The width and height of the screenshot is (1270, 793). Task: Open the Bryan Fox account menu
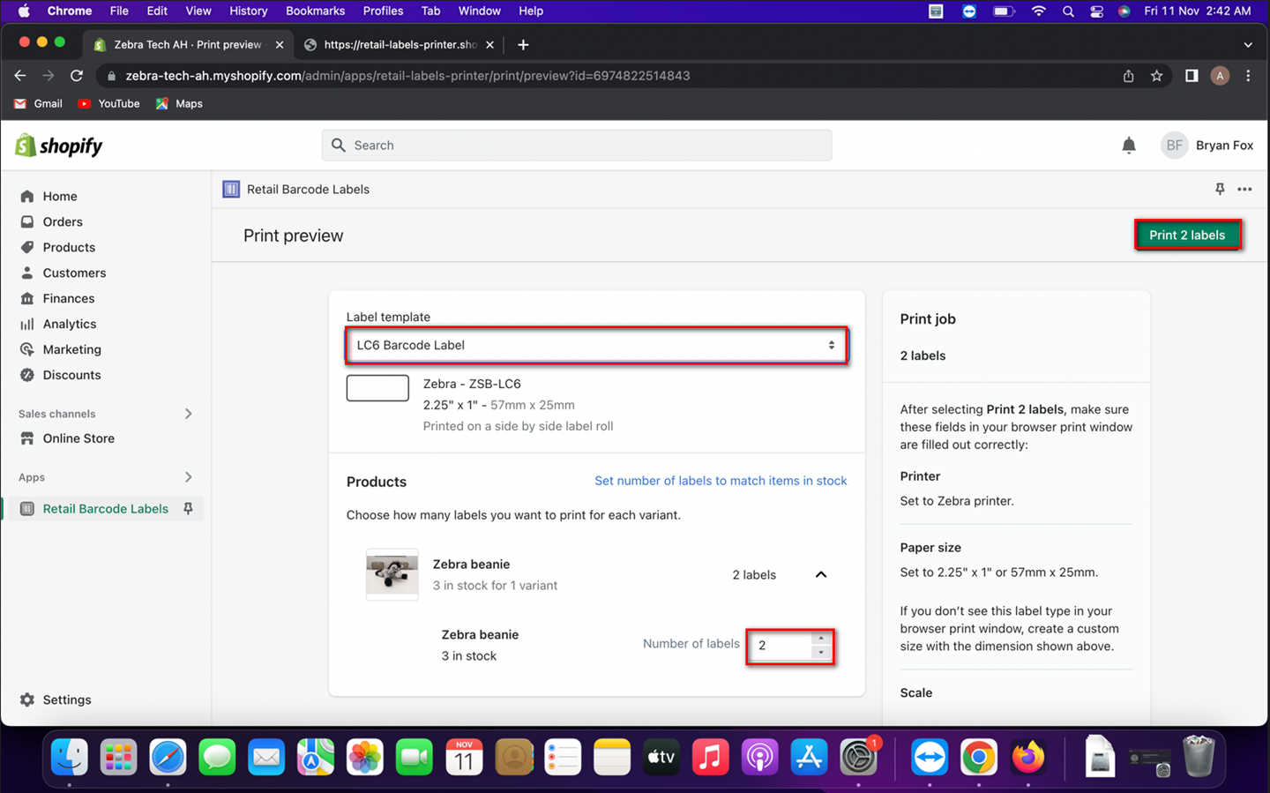pyautogui.click(x=1208, y=146)
